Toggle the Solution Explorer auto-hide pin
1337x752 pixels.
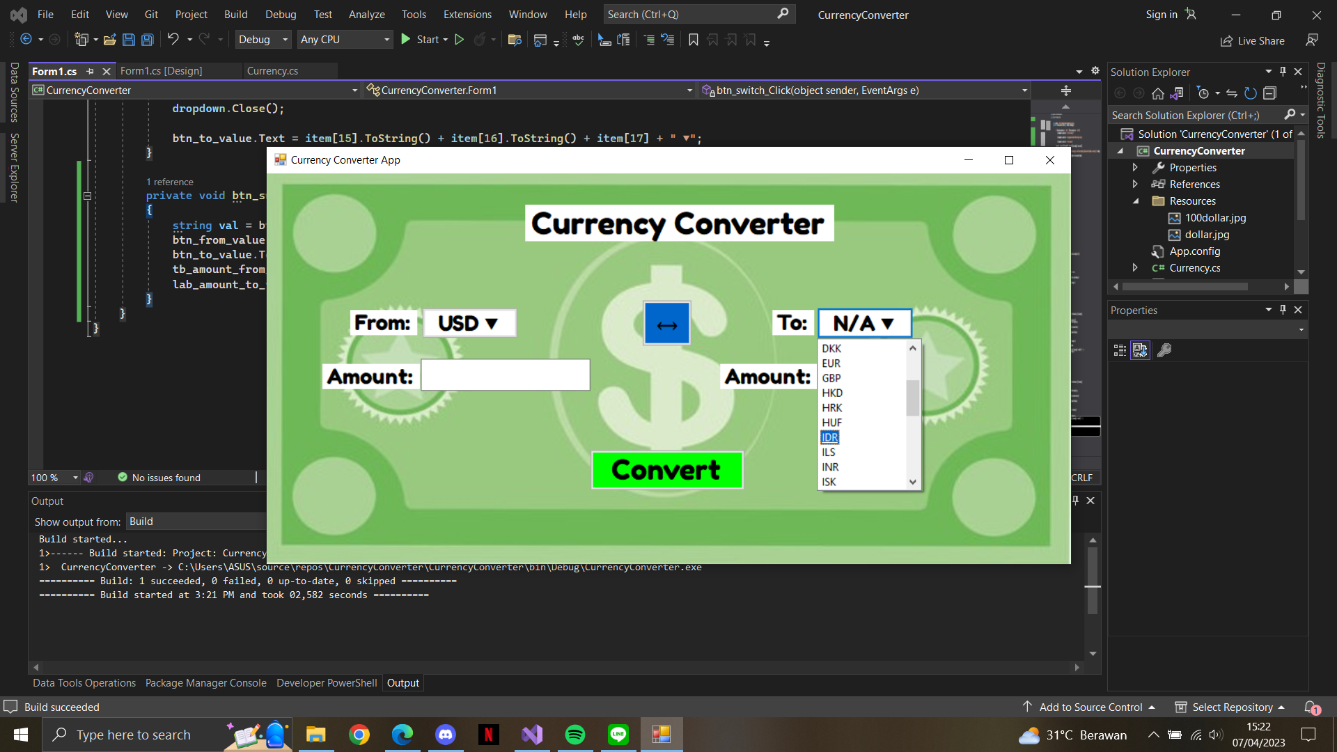click(x=1283, y=72)
